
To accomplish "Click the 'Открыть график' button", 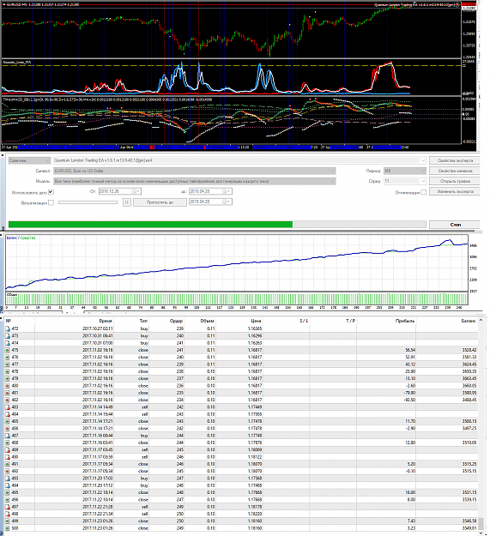I will click(455, 181).
